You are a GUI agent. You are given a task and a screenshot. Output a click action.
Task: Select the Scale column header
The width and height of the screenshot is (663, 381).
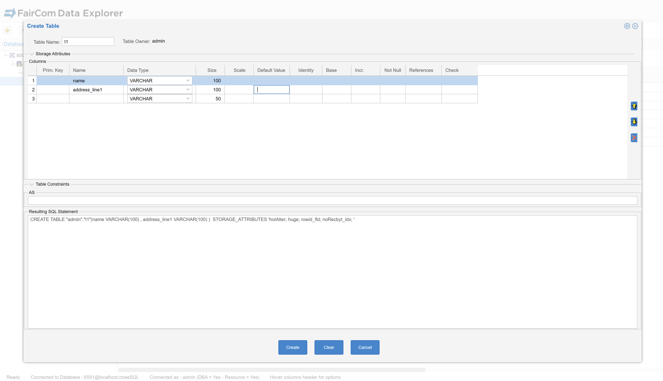239,70
